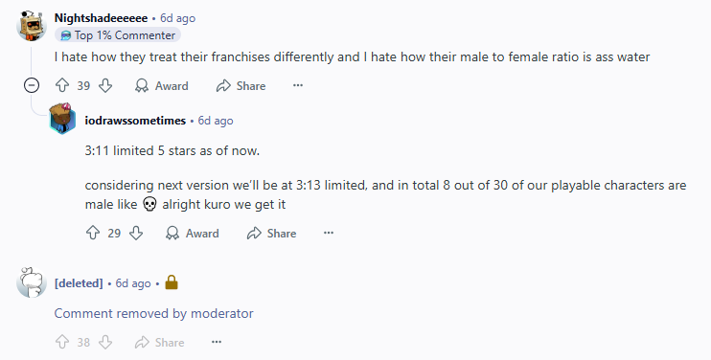Open the Nightshadeeeeee username link

coord(101,18)
